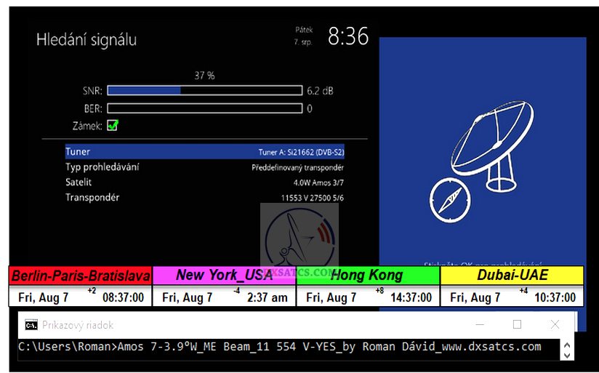Click the SNR signal strength bar

(x=204, y=91)
